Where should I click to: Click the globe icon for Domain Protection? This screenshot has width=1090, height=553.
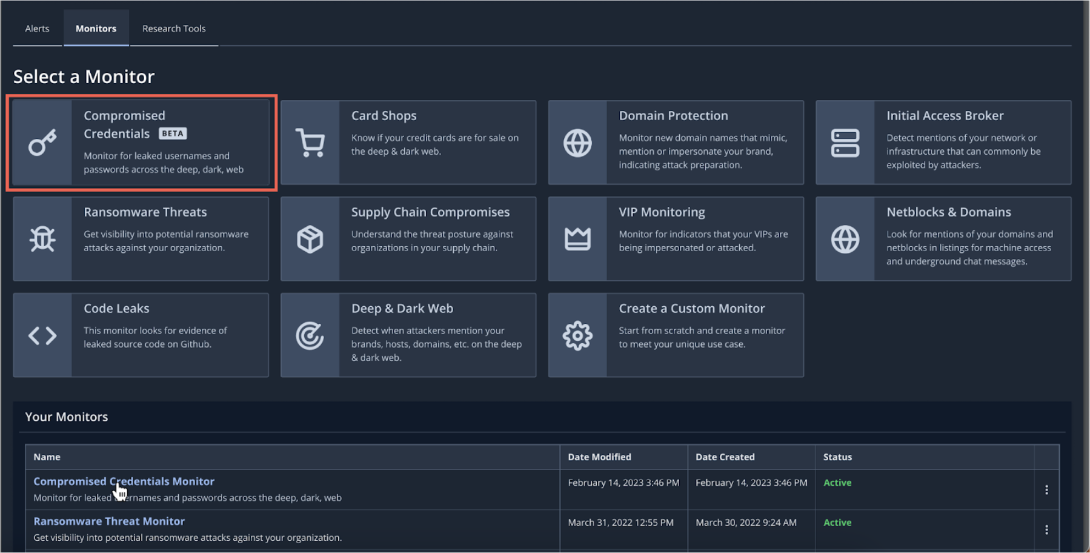point(577,143)
